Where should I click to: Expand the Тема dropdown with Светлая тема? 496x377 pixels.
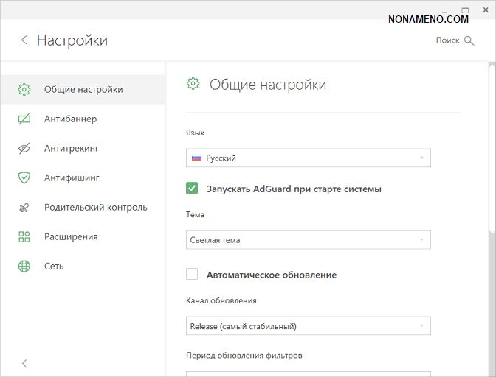point(308,239)
